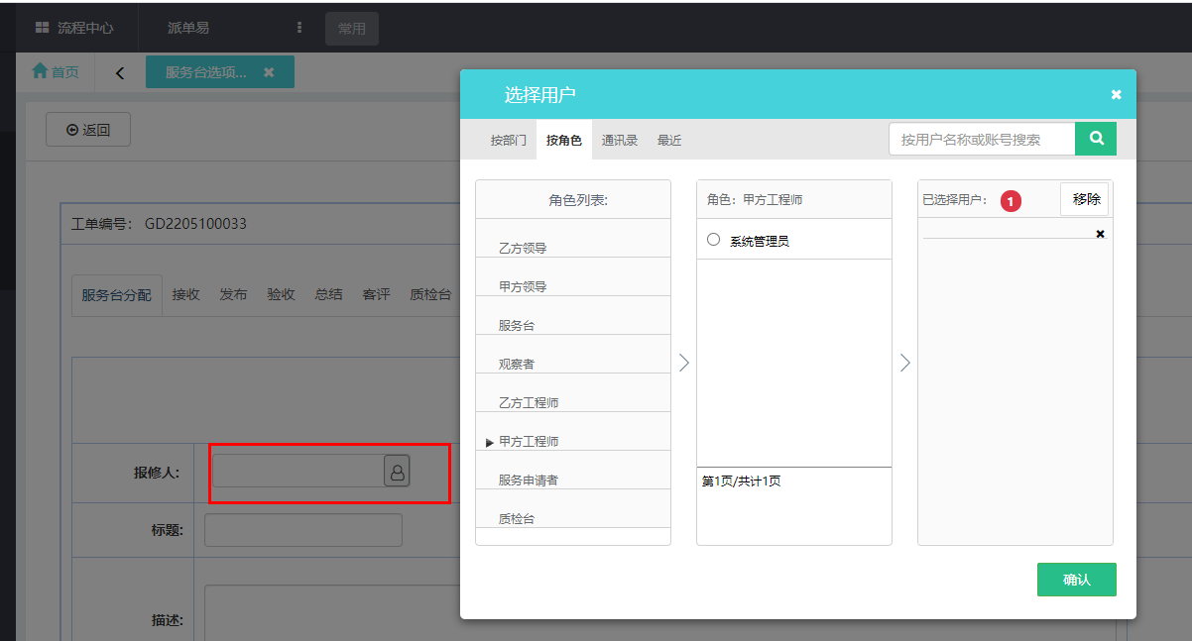The width and height of the screenshot is (1192, 641).
Task: Select the 系统管理员 radio button
Action: [713, 240]
